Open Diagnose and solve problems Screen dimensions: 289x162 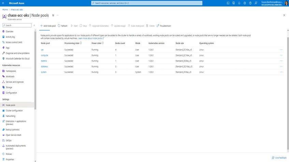click(17, 53)
